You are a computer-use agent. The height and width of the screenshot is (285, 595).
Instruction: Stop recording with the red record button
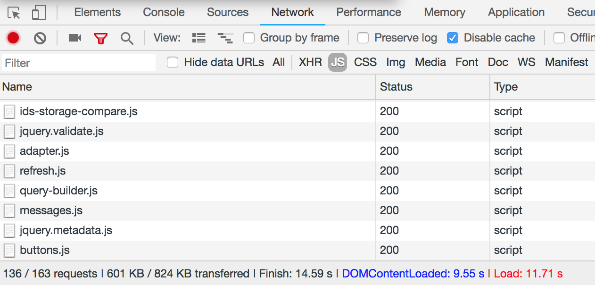13,38
